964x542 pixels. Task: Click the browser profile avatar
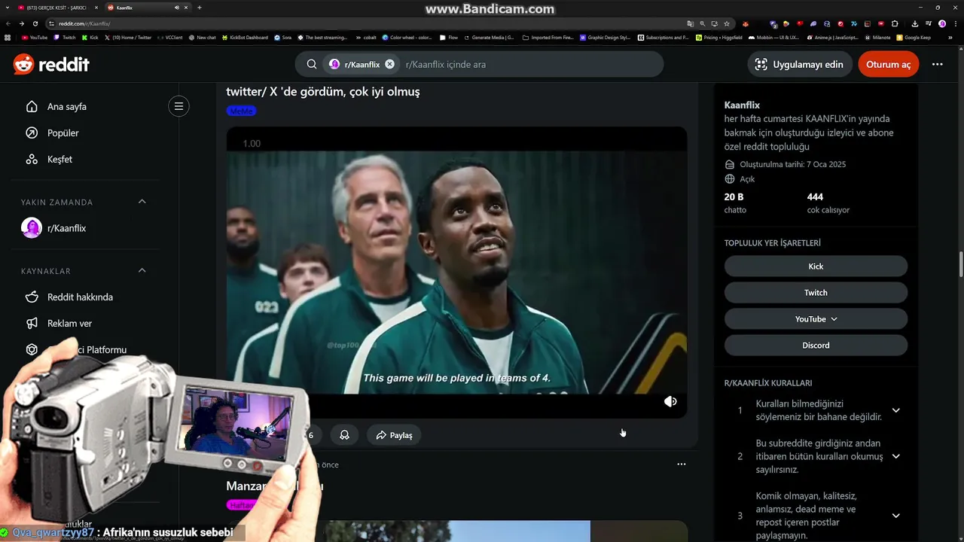942,23
